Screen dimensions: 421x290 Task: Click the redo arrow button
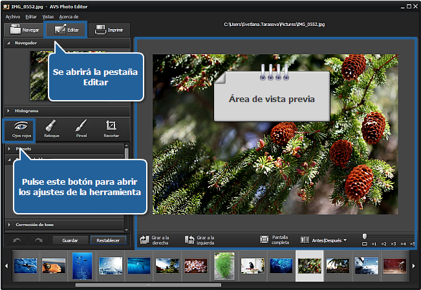(38, 240)
